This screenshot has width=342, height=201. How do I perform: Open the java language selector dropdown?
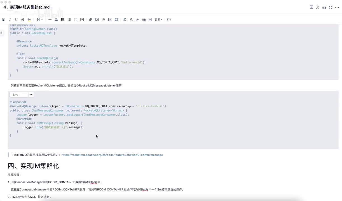(x=22, y=94)
